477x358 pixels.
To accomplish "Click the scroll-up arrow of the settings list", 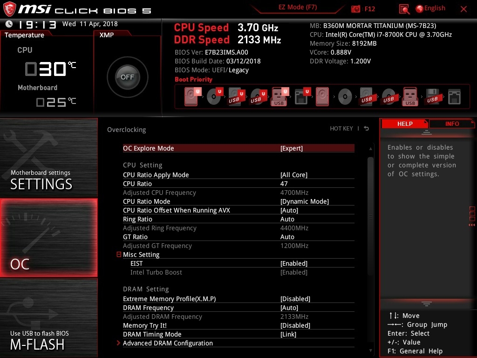I will click(x=370, y=149).
